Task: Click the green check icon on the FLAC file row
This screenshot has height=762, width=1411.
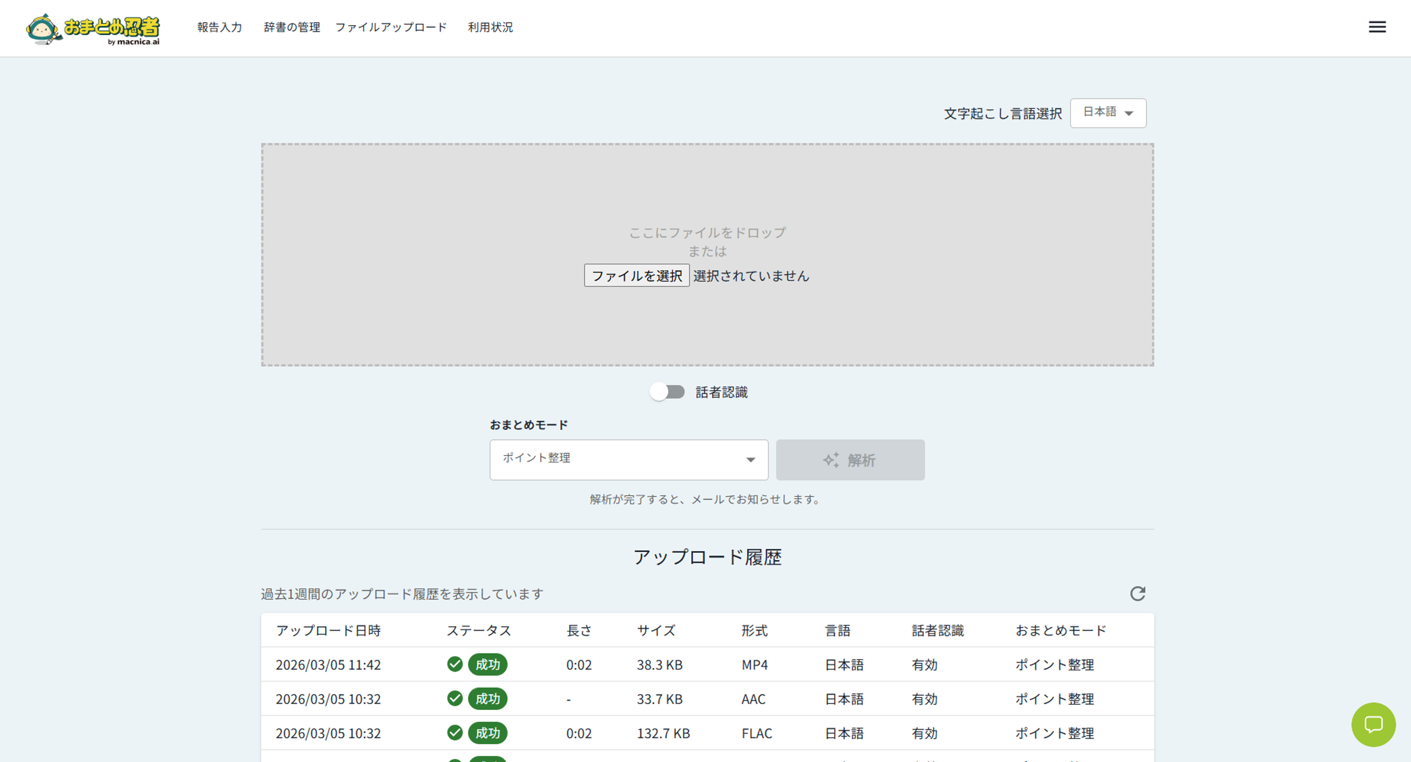Action: (454, 733)
